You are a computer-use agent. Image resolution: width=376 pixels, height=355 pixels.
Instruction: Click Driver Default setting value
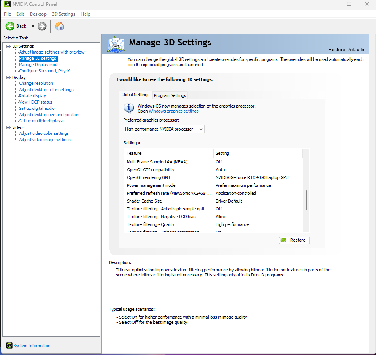click(x=229, y=201)
